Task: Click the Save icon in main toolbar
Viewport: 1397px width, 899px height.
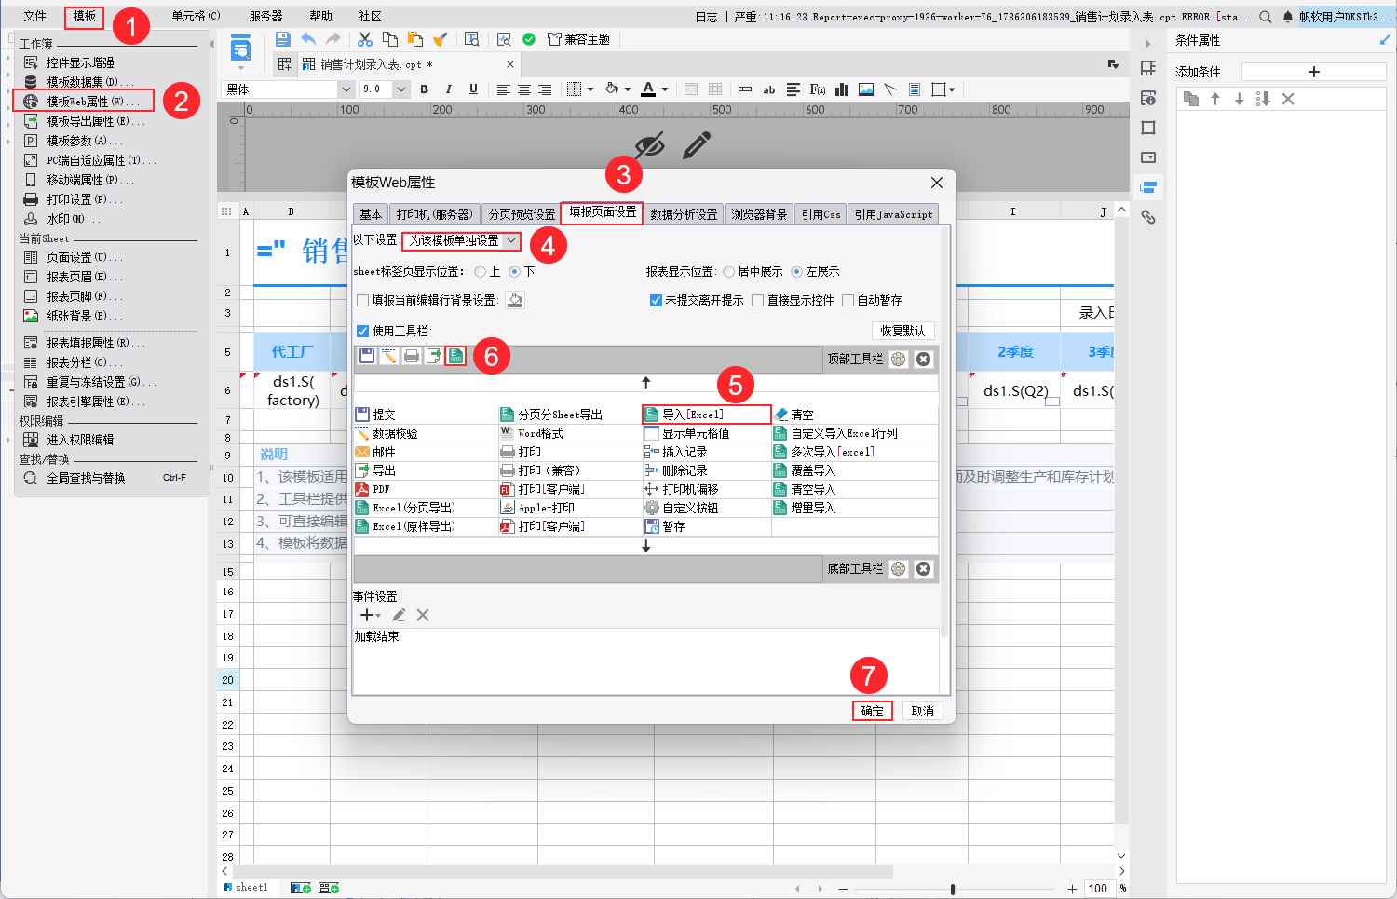Action: [283, 39]
